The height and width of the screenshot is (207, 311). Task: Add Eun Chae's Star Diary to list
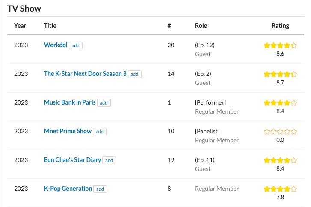(109, 160)
